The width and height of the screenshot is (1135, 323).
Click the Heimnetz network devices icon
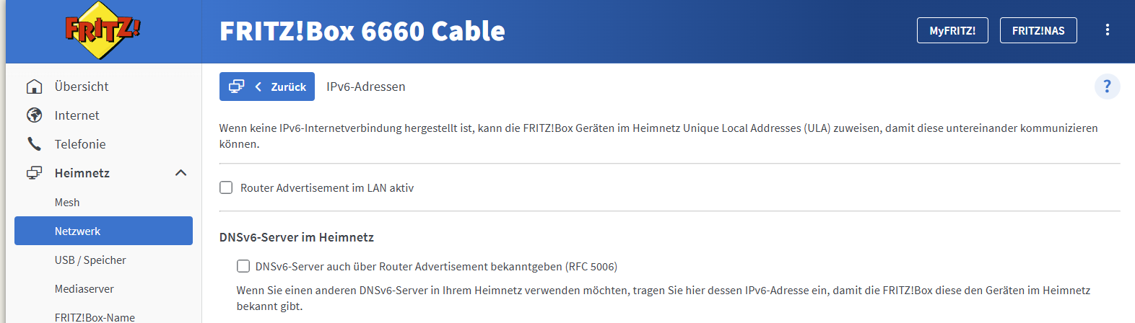pos(34,173)
